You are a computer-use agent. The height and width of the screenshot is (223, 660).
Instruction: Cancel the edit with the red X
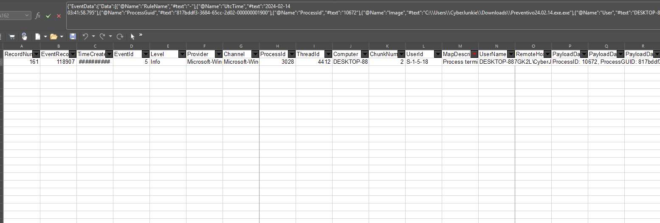59,16
